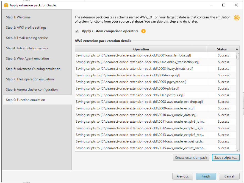The image size is (244, 183).
Task: Go back with the Previous button
Action: (x=182, y=176)
